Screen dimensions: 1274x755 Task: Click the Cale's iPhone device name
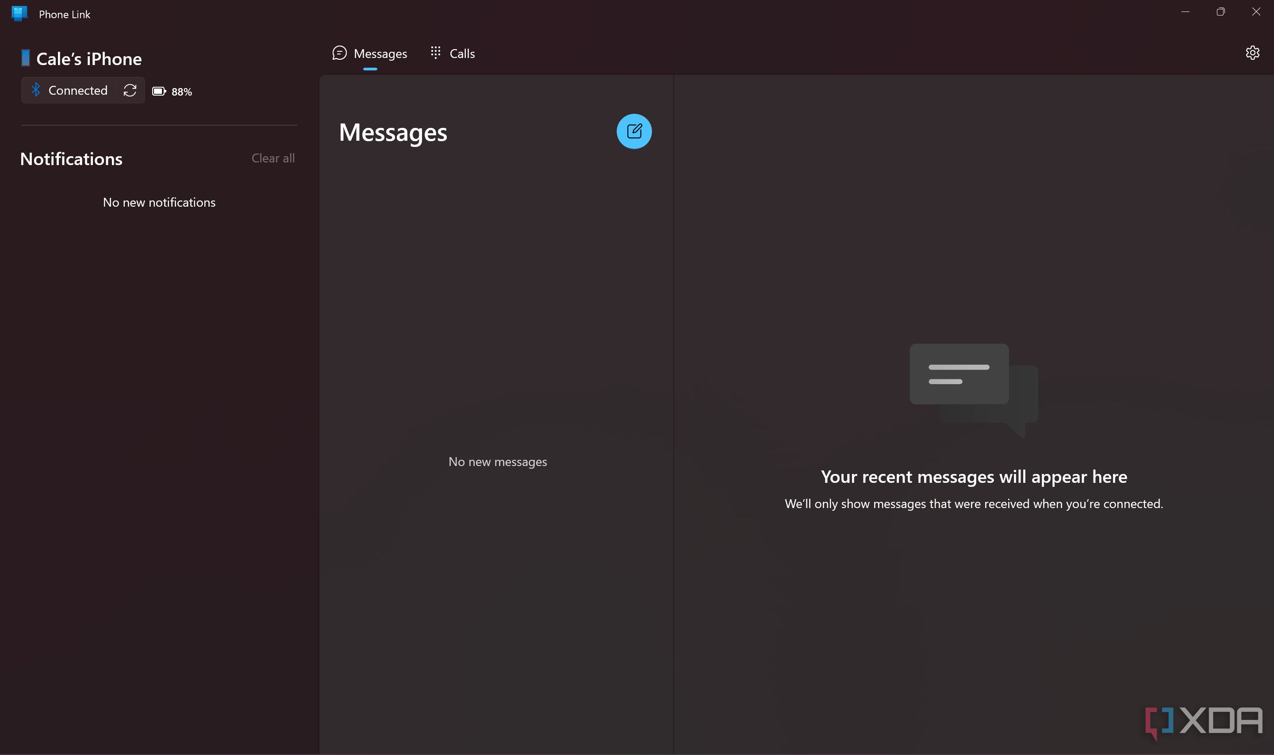pos(89,59)
